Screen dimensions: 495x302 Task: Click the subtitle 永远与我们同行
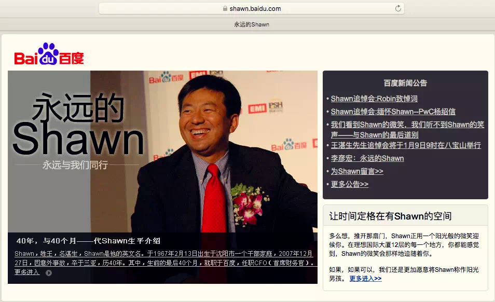tap(75, 164)
